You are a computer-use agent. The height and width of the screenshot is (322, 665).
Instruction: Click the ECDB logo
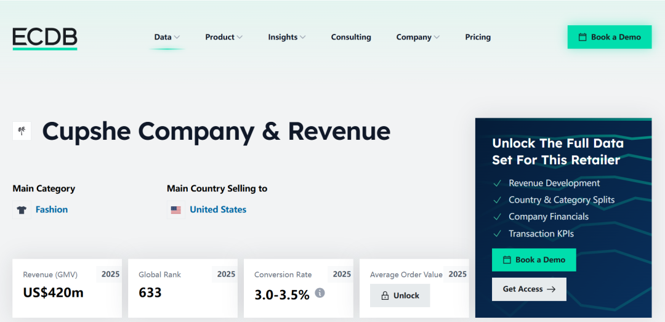click(x=45, y=39)
